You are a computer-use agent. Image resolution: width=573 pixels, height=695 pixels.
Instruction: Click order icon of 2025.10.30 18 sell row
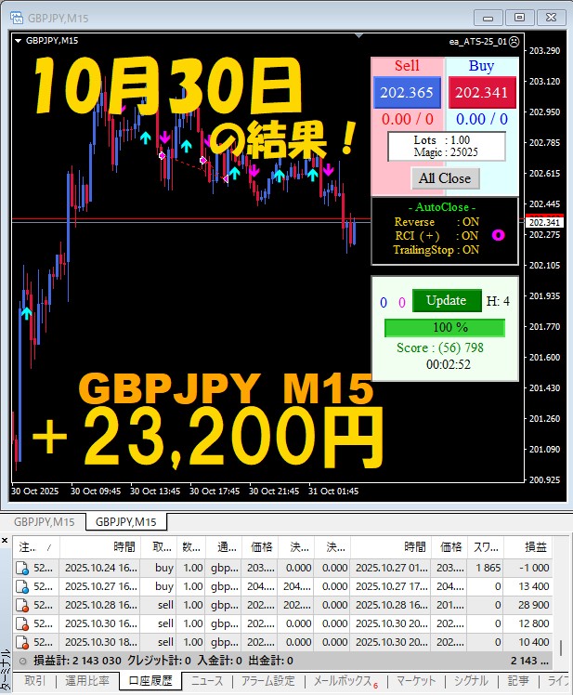pyautogui.click(x=21, y=643)
